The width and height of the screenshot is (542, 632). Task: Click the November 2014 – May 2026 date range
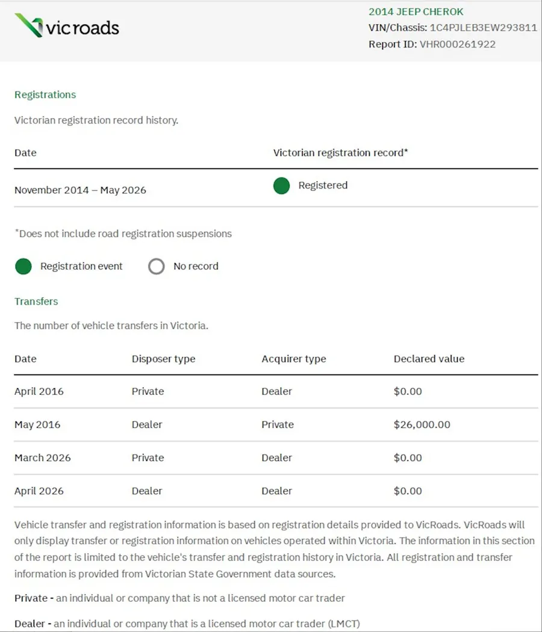[80, 190]
